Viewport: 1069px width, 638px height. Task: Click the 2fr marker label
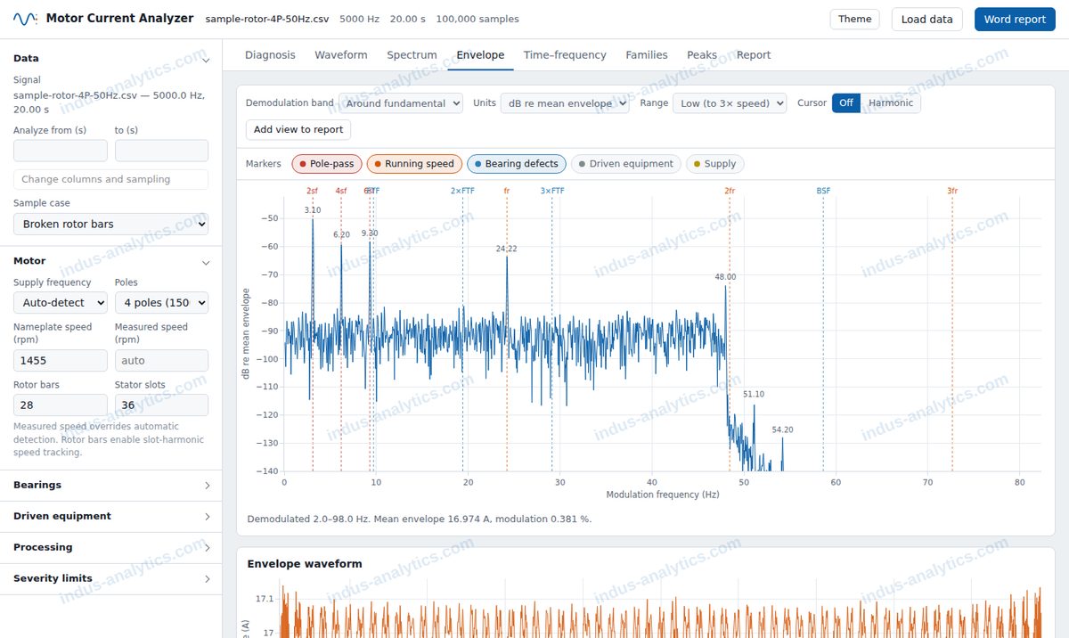730,191
